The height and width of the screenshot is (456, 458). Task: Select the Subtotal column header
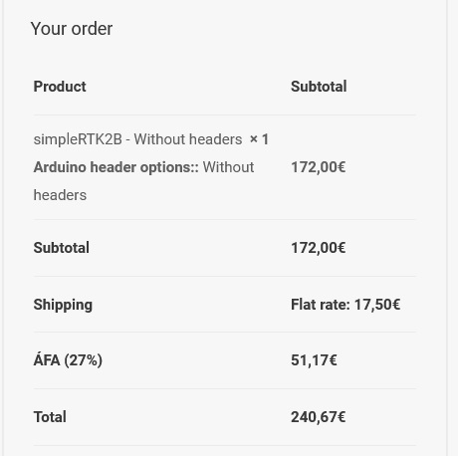[x=319, y=87]
